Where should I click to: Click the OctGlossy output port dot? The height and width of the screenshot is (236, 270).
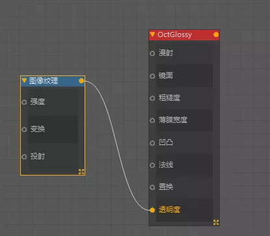(x=216, y=34)
